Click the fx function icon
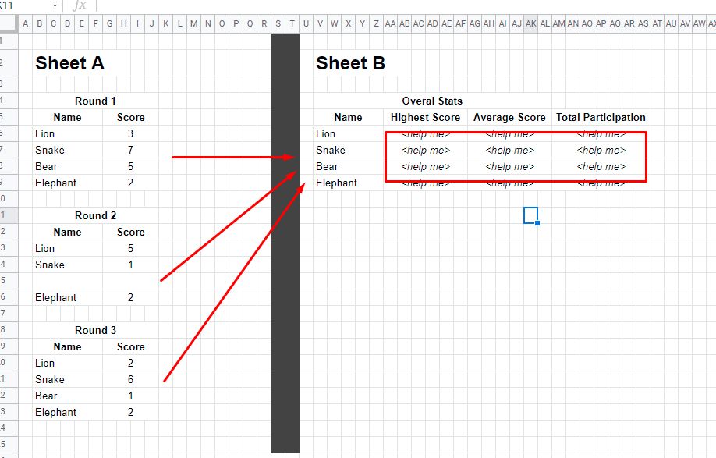This screenshot has height=458, width=716. (x=80, y=5)
